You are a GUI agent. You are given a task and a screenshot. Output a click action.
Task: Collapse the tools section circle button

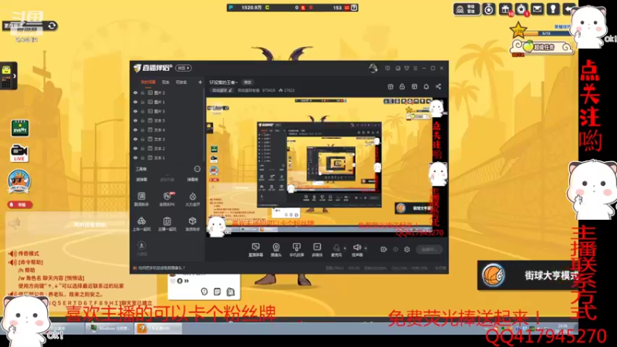pos(197,169)
